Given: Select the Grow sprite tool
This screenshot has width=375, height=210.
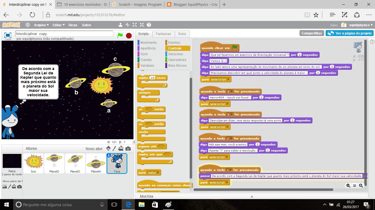Looking at the screenshot, I should (x=135, y=25).
